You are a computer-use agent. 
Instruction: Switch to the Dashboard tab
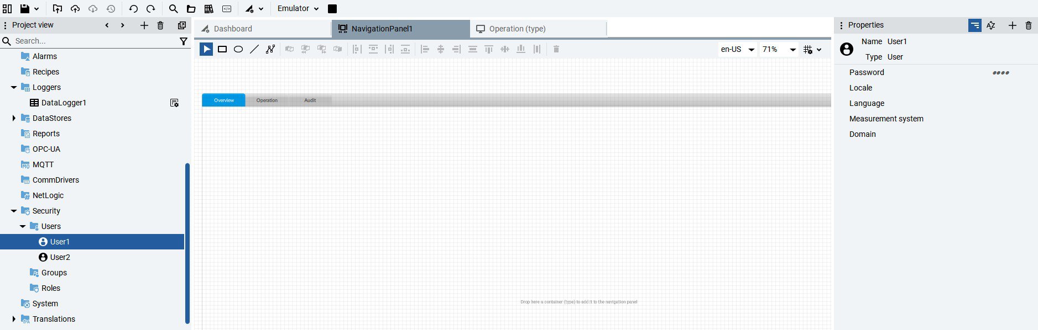coord(263,29)
